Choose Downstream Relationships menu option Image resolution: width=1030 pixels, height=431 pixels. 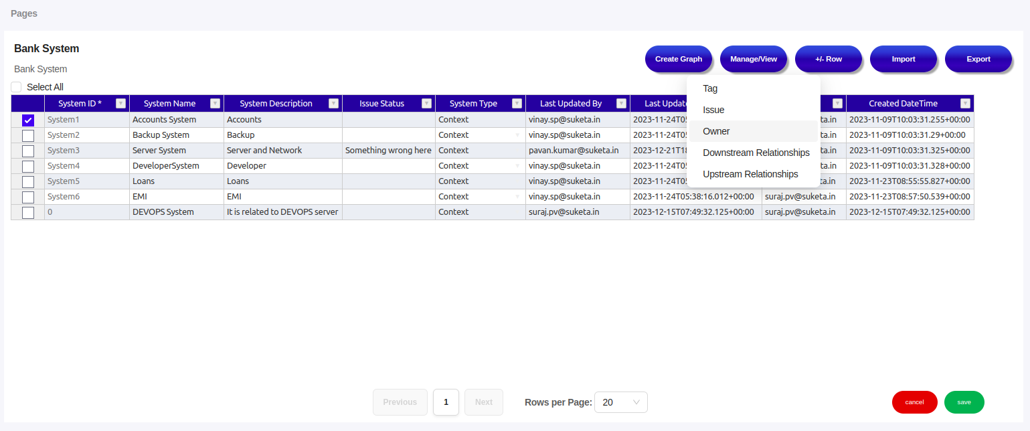756,153
